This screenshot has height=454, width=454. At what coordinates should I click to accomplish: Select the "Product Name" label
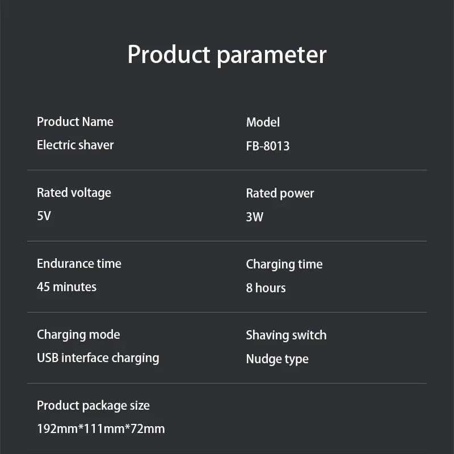click(75, 122)
